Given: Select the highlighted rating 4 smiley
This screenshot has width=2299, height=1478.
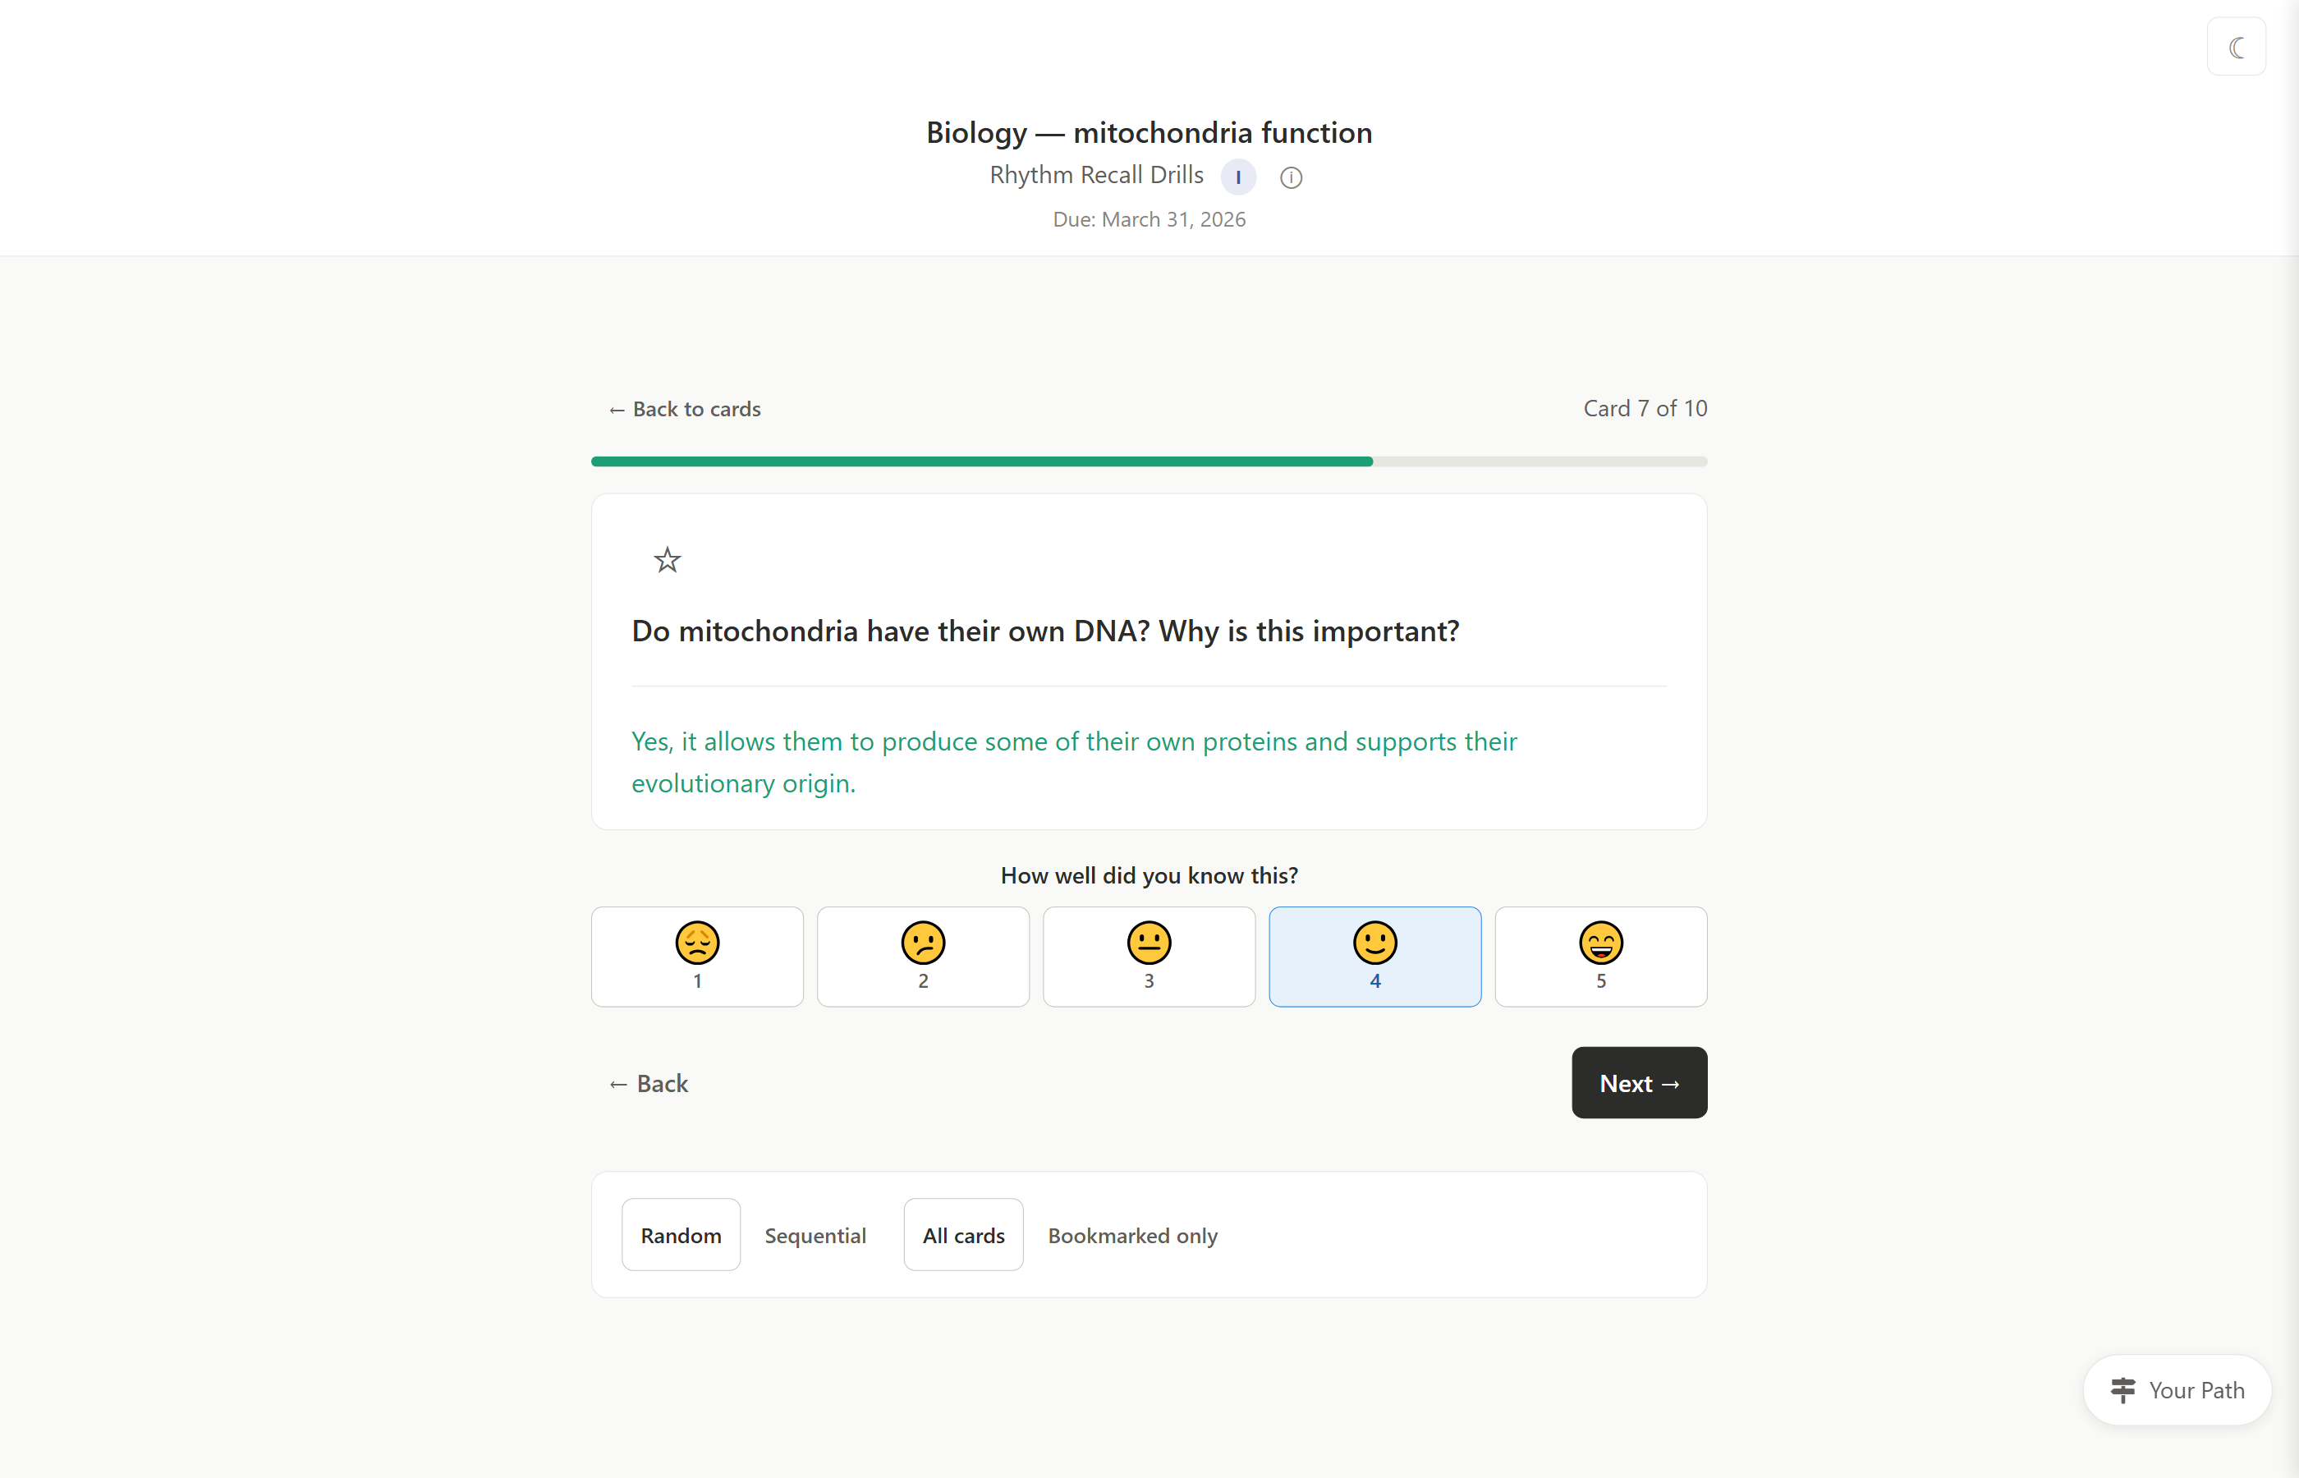Looking at the screenshot, I should (1375, 957).
